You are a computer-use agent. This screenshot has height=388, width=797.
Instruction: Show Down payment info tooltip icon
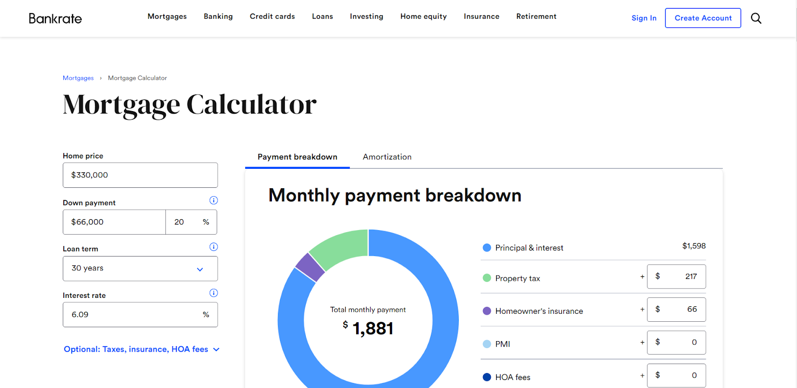pos(214,200)
